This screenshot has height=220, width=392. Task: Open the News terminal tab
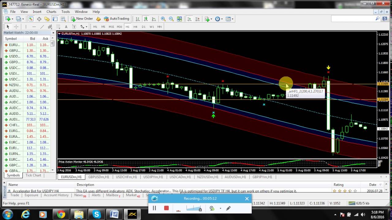coord(80,195)
